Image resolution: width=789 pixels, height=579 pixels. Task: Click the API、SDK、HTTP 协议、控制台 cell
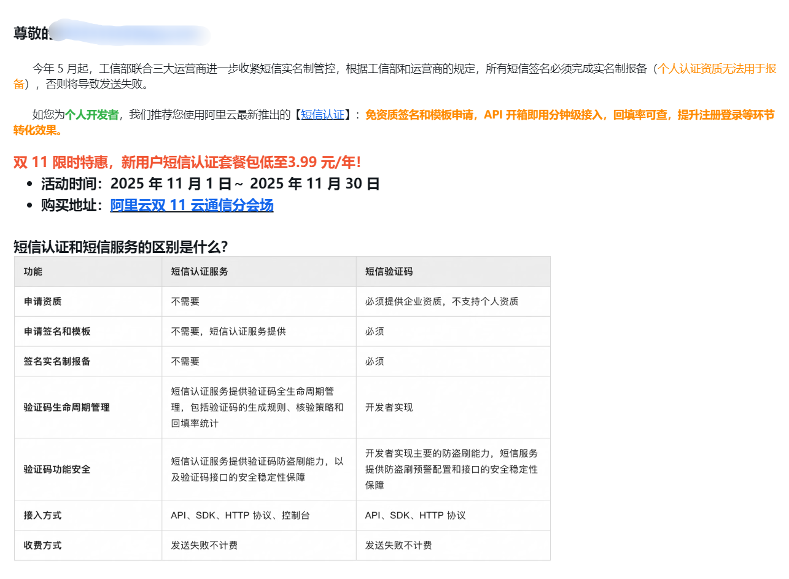pos(240,515)
